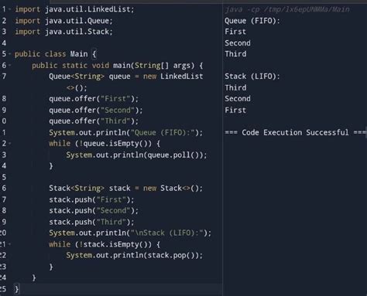The width and height of the screenshot is (367, 296).
Task: Click the stack.push("Second"); line
Action: click(94, 211)
